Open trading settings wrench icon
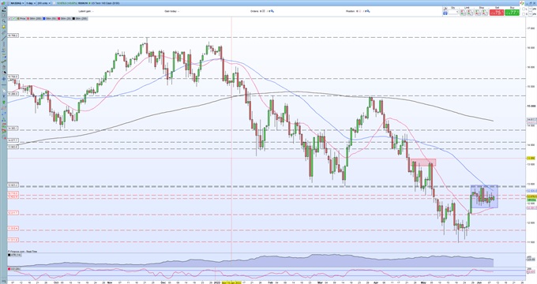The width and height of the screenshot is (537, 284). tap(445, 9)
